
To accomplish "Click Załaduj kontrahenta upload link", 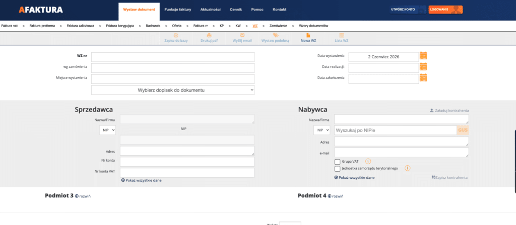I will click(449, 110).
